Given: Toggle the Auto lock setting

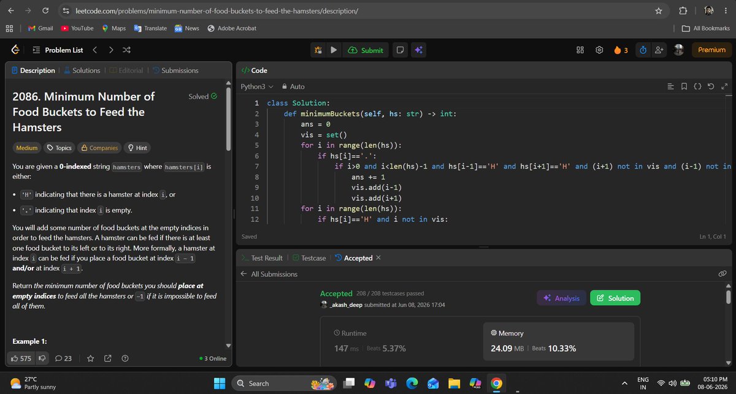Looking at the screenshot, I should [293, 87].
